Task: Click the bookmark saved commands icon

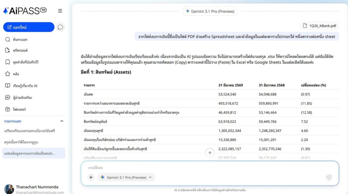Action: pos(7,62)
